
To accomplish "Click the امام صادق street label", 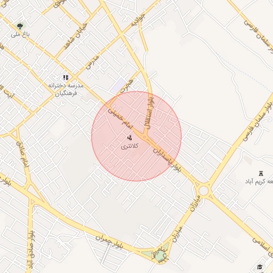I will 22,154.
